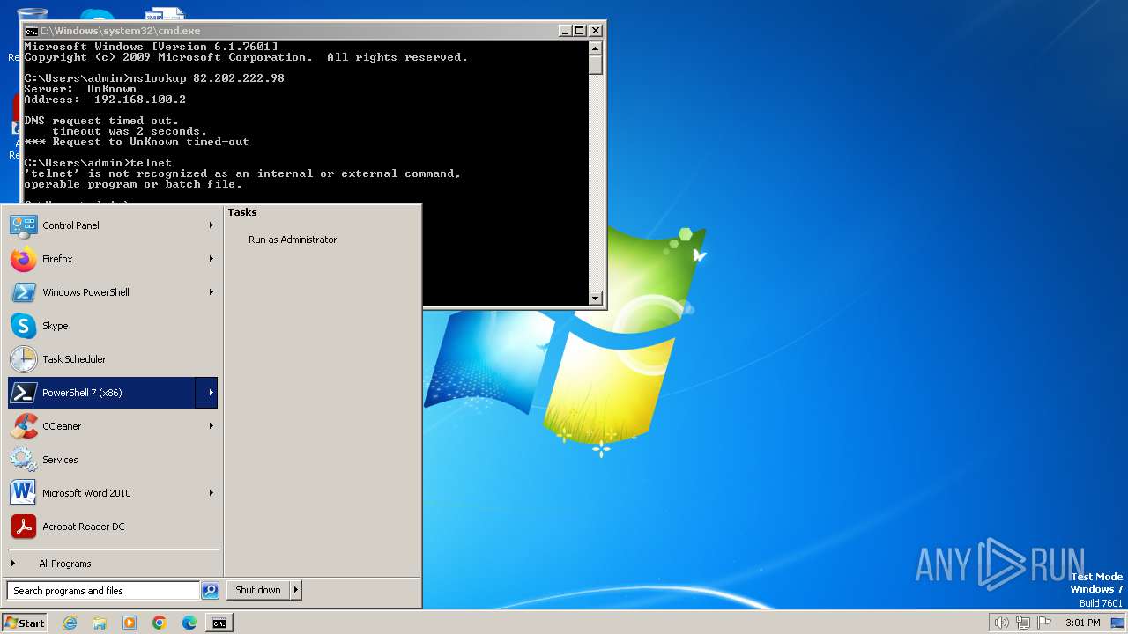Open Microsoft Word 2010 icon
1128x634 pixels.
pos(23,493)
